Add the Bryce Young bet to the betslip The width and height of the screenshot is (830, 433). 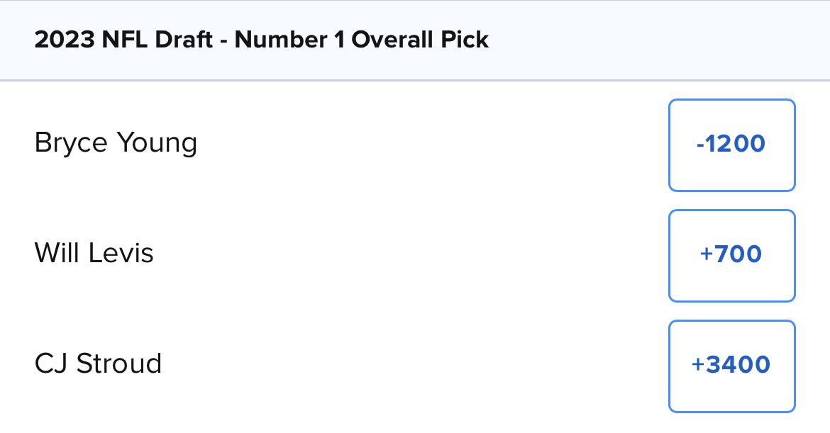(731, 145)
